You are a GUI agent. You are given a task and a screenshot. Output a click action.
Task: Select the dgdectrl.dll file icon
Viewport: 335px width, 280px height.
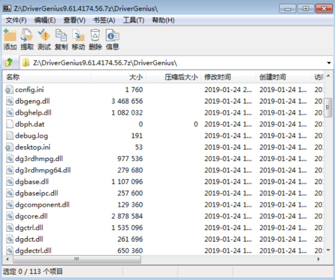click(x=9, y=251)
